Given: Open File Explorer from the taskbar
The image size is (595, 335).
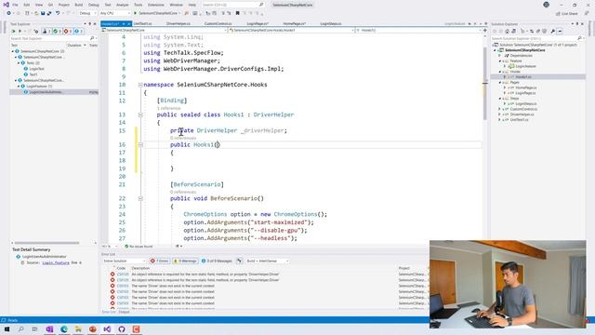Looking at the screenshot, I should 78,329.
